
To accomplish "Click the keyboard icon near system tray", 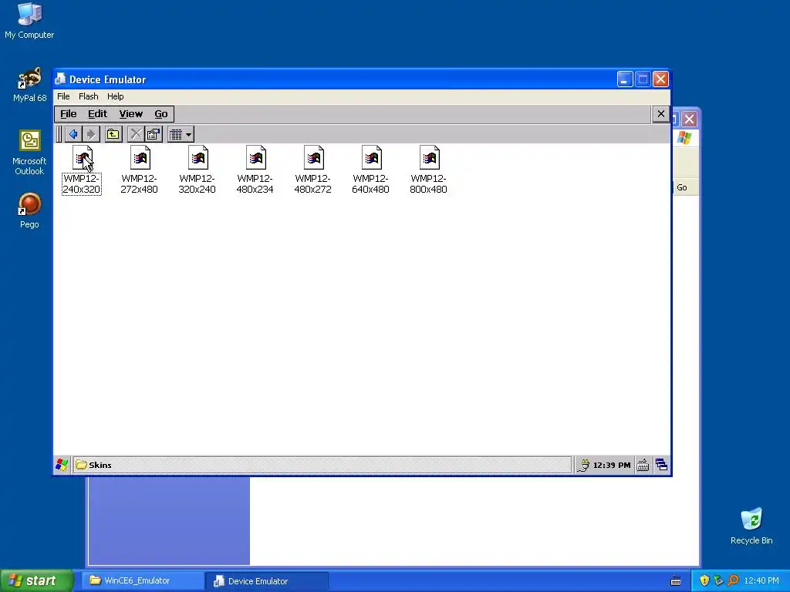I will pos(676,580).
